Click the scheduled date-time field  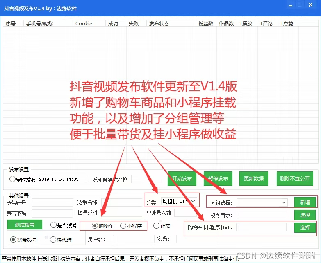coord(63,179)
